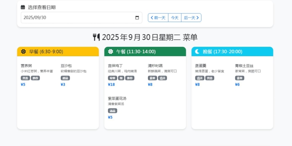Click the 宫保鸡丁 dish name
The height and width of the screenshot is (146, 292).
115,66
